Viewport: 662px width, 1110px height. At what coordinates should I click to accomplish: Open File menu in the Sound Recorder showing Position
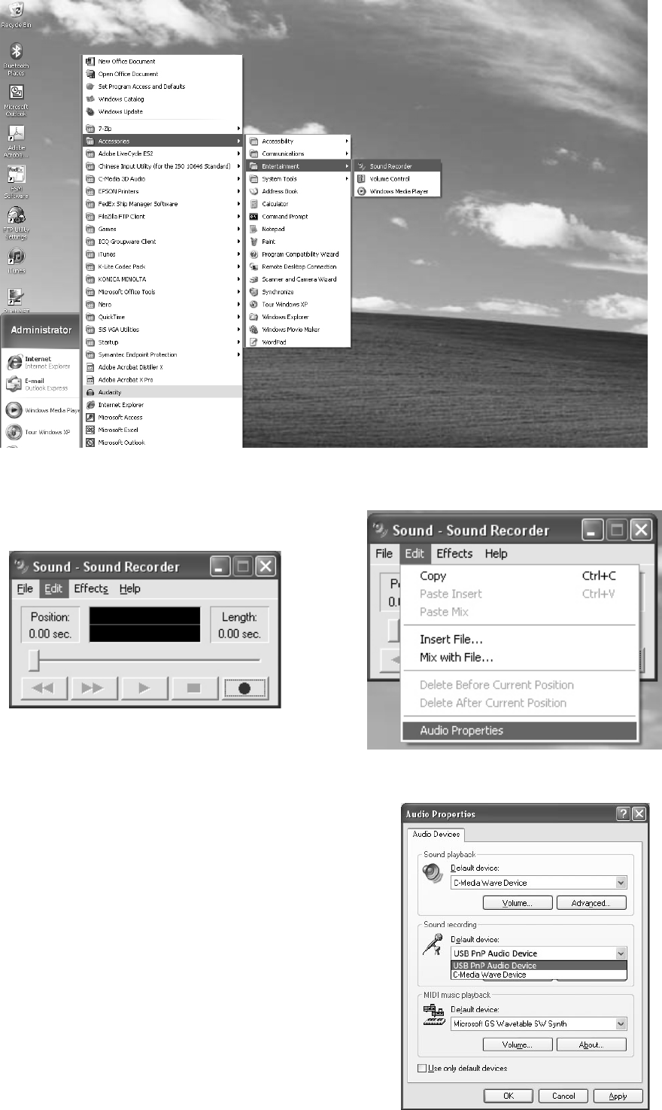25,588
